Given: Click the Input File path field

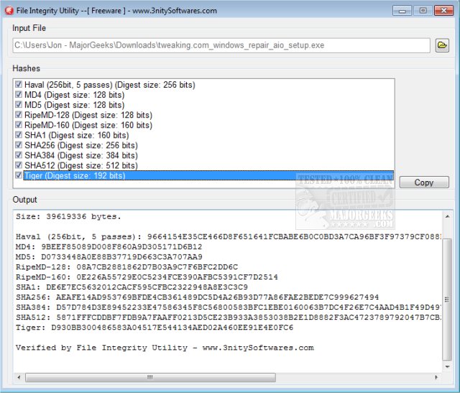Looking at the screenshot, I should (x=221, y=45).
